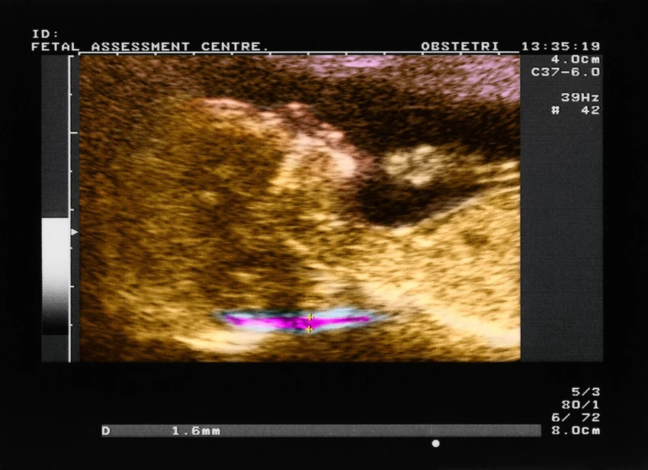This screenshot has width=648, height=470.
Task: Select the 1.6mm measurement value
Action: (x=196, y=430)
